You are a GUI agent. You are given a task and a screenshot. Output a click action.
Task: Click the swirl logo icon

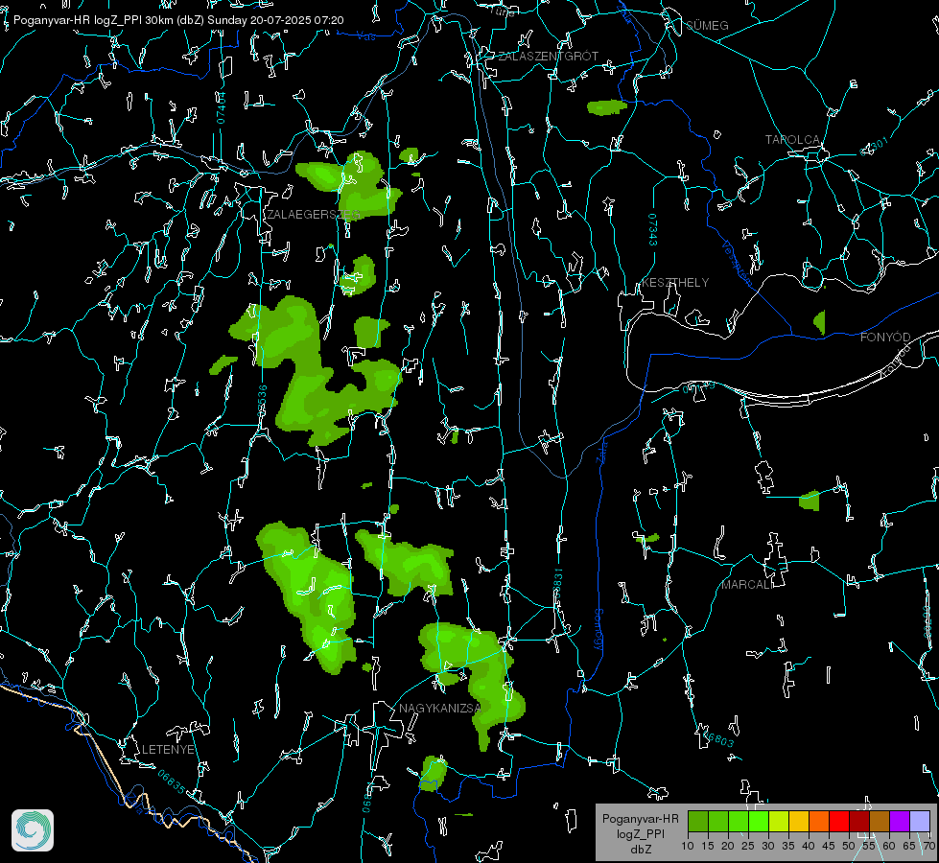(x=33, y=830)
